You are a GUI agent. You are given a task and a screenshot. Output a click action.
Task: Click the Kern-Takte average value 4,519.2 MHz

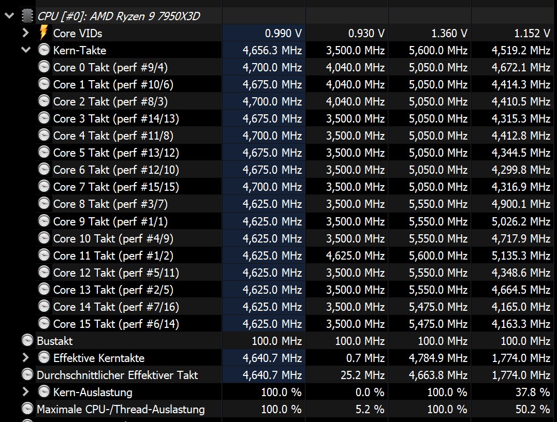click(521, 50)
